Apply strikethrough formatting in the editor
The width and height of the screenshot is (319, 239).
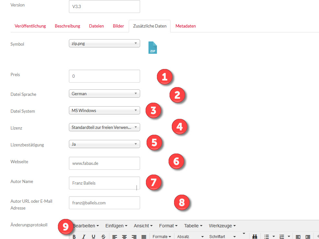[103, 236]
